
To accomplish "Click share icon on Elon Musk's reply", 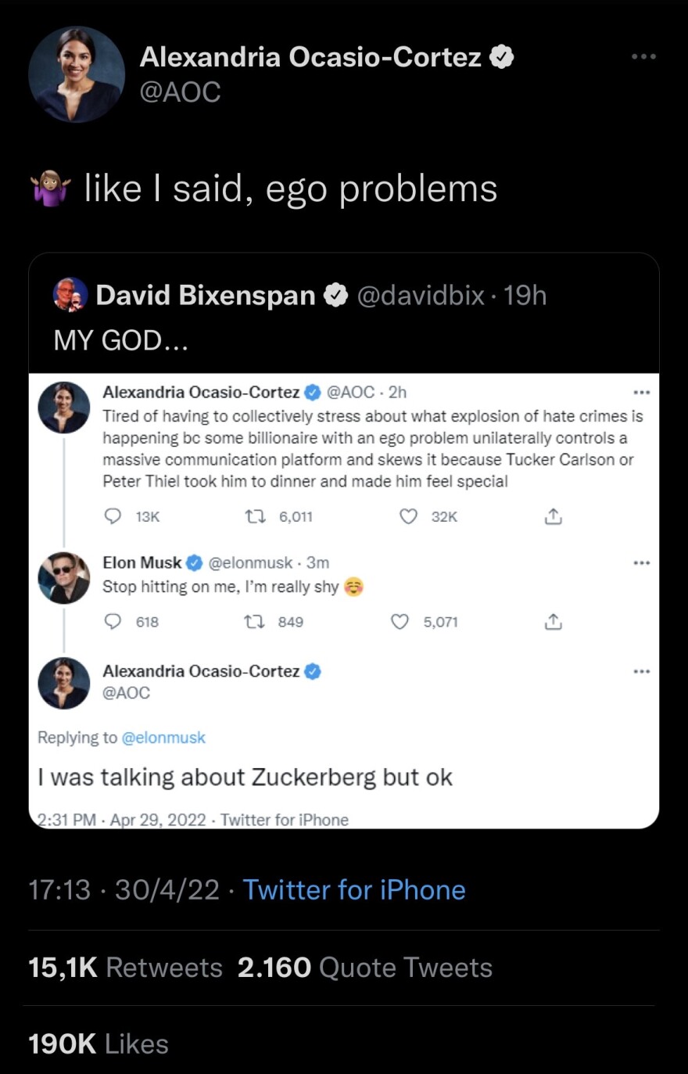I will click(552, 622).
